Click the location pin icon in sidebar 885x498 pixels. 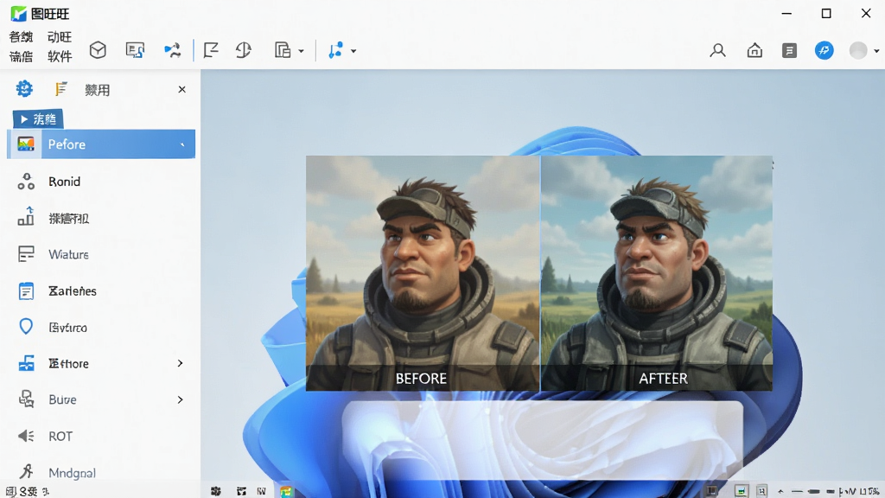(26, 326)
